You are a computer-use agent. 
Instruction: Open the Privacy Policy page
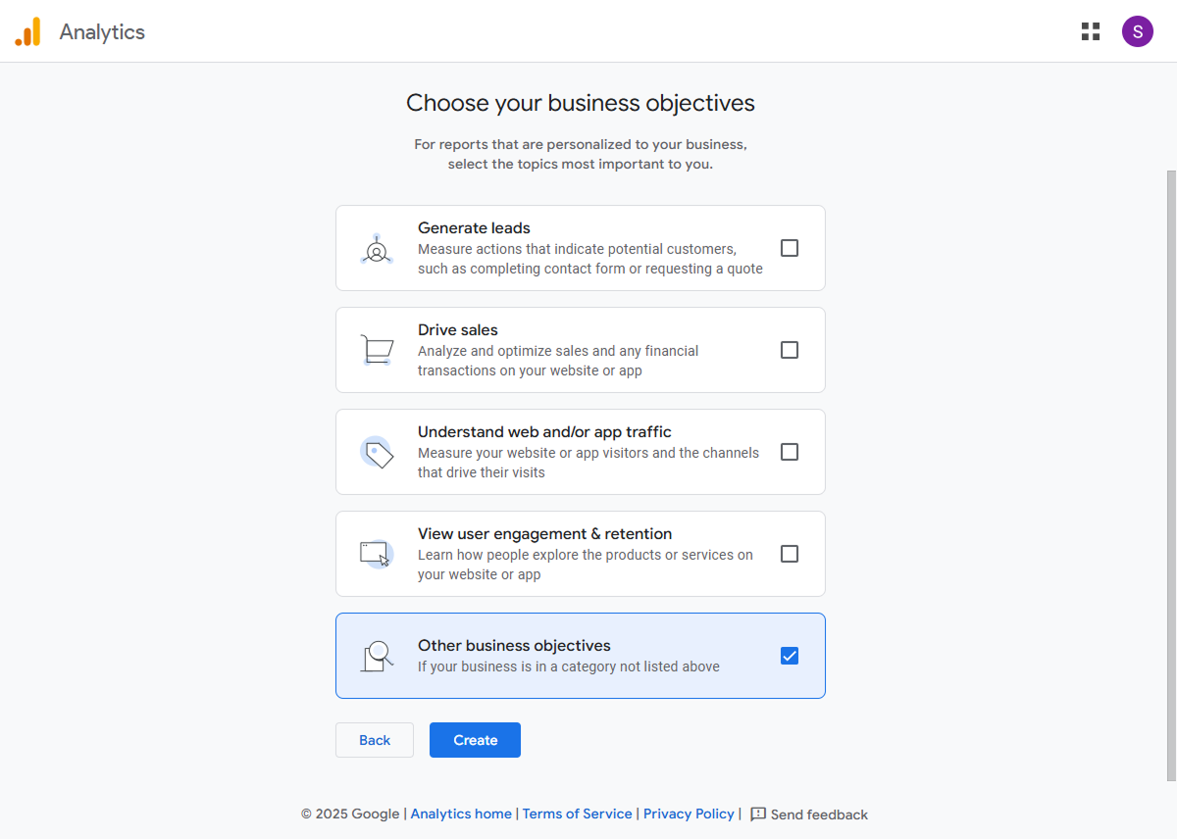pyautogui.click(x=689, y=814)
